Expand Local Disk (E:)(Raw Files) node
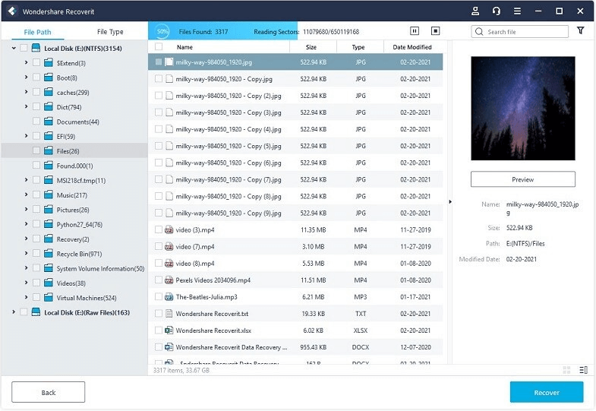596x411 pixels. click(14, 312)
